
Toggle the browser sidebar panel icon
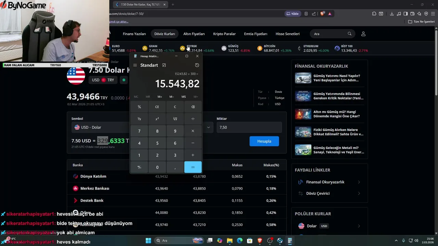pyautogui.click(x=405, y=14)
